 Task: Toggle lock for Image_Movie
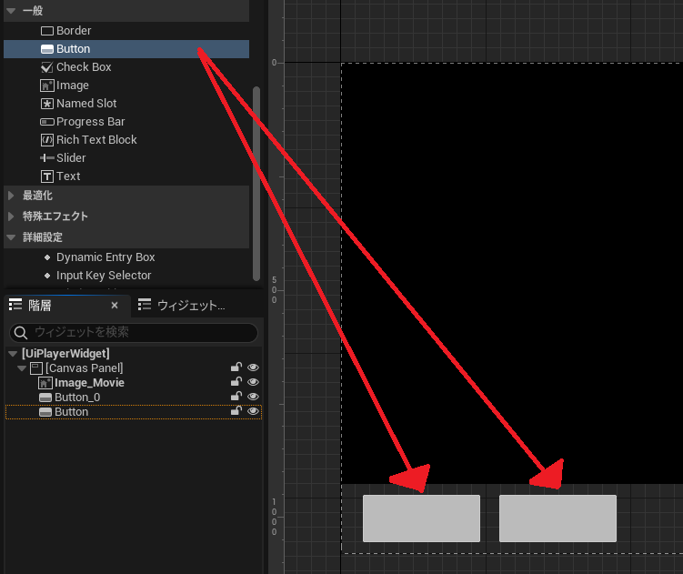click(x=236, y=382)
